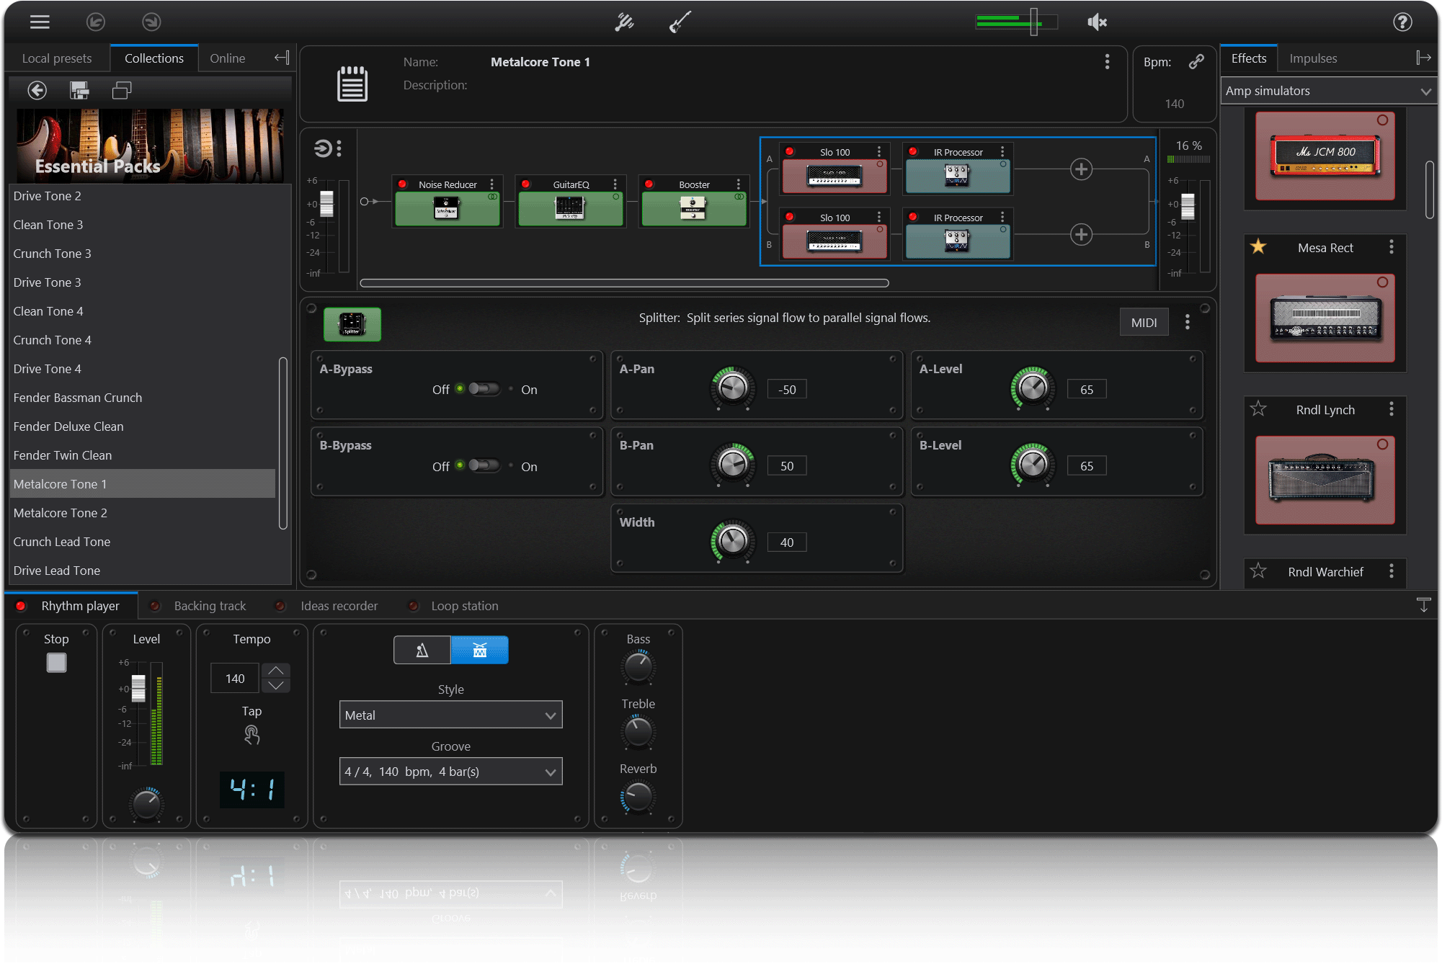
Task: Disable the Noise Reducer power button
Action: pos(403,184)
